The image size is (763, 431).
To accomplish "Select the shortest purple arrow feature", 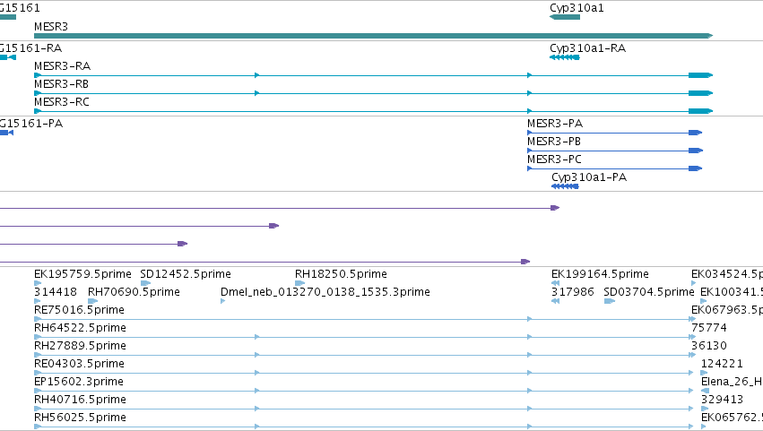I will [94, 244].
